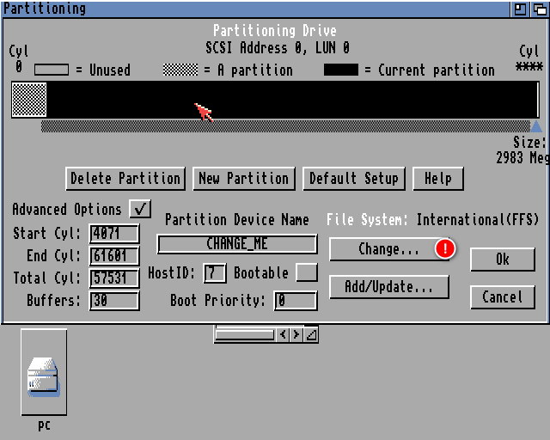Screen dimensions: 550x440
Task: Click the left scroll arrow in background window
Action: point(283,334)
